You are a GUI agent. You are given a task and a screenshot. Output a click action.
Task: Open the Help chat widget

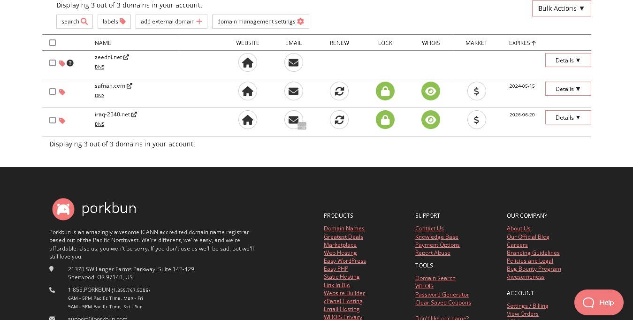pos(598,302)
